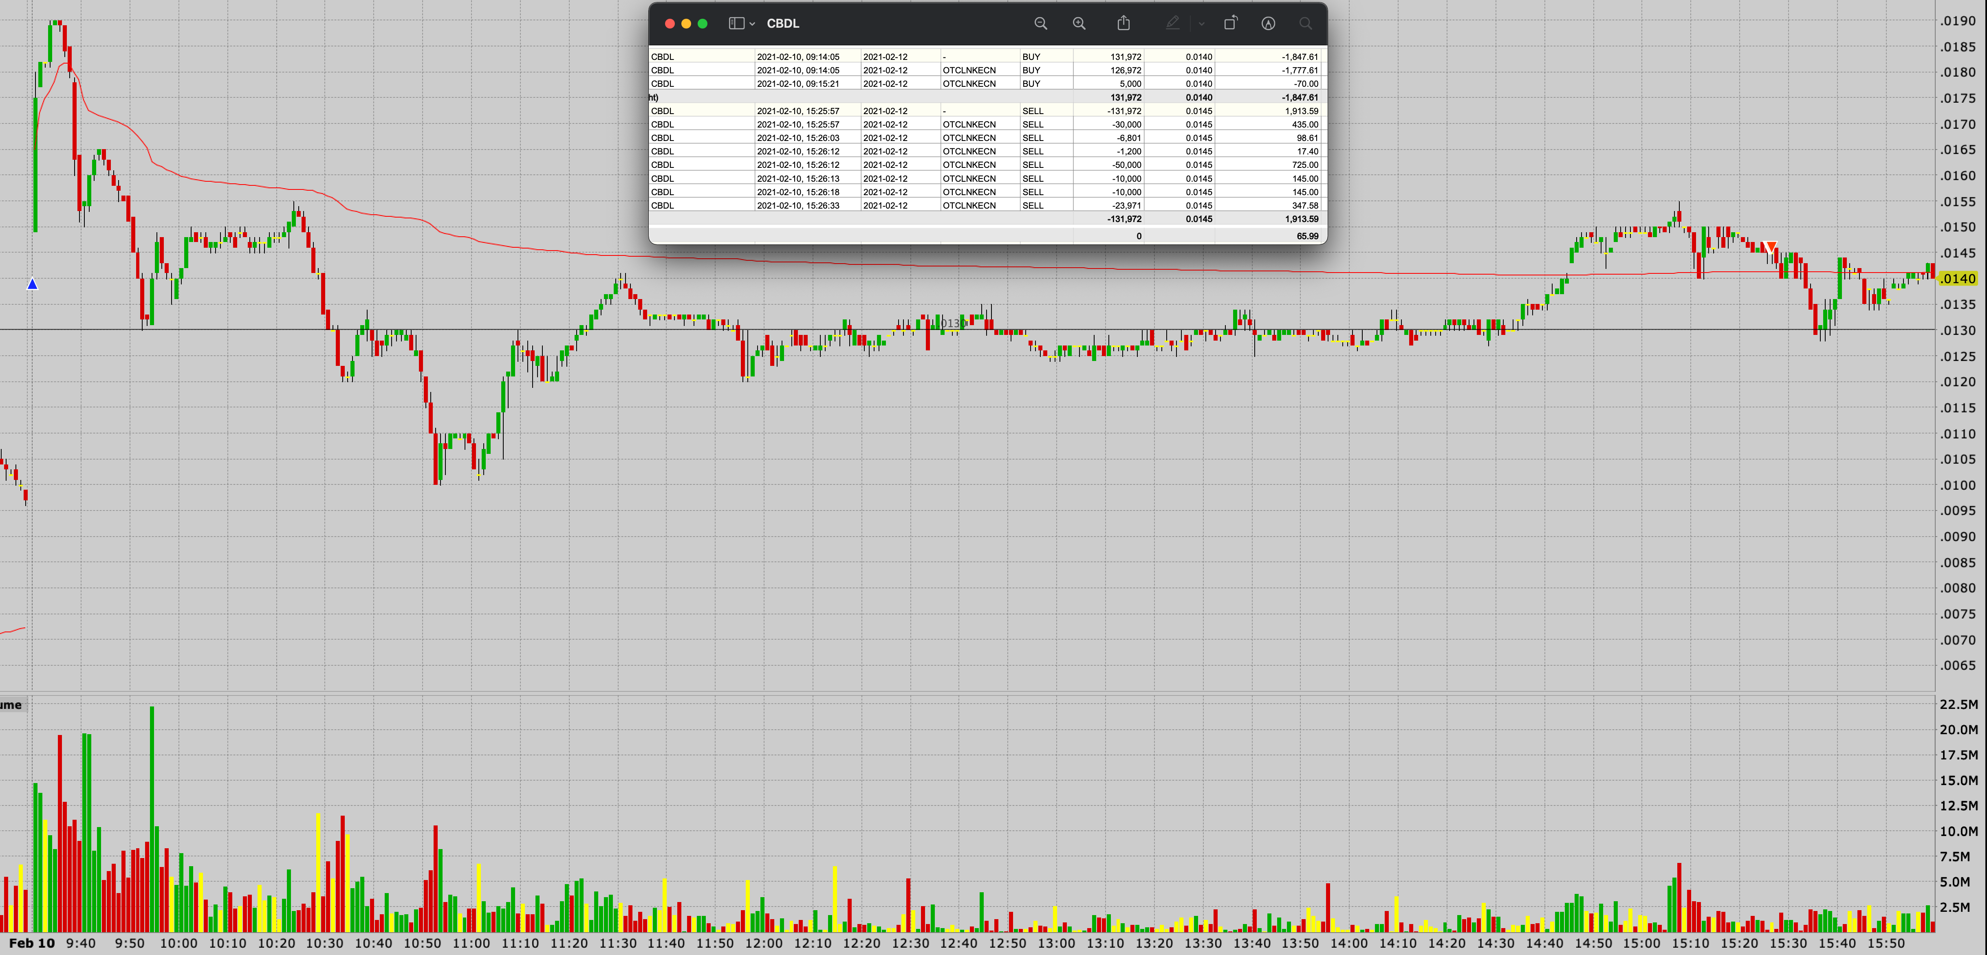Open the highlight color dropdown arrow
This screenshot has width=1987, height=955.
pyautogui.click(x=1201, y=24)
